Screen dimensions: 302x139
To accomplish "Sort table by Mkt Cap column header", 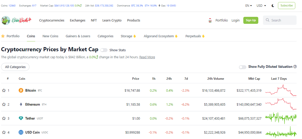I will (254, 79).
